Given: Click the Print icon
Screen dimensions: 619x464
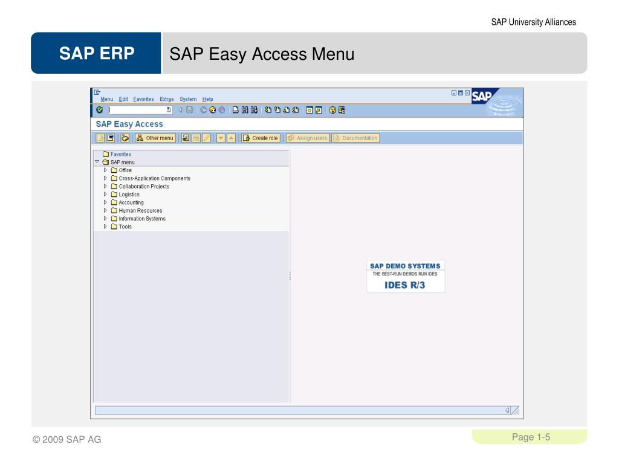Looking at the screenshot, I should 236,110.
